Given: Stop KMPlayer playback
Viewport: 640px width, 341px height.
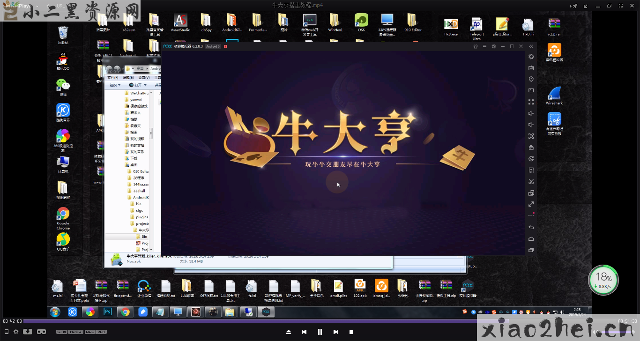Looking at the screenshot, I should coord(351,332).
